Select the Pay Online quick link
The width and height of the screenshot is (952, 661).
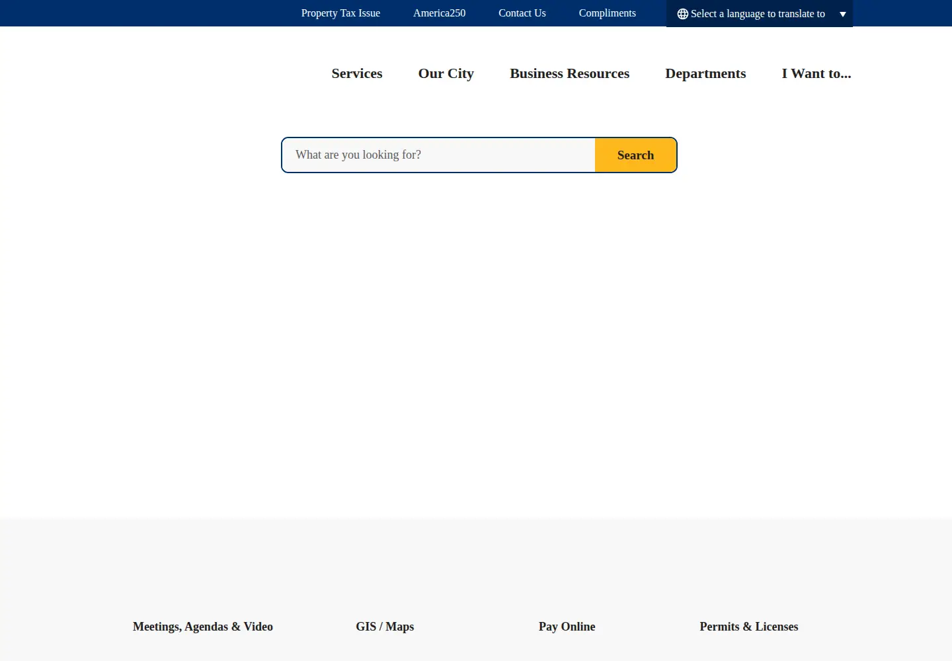pyautogui.click(x=567, y=627)
